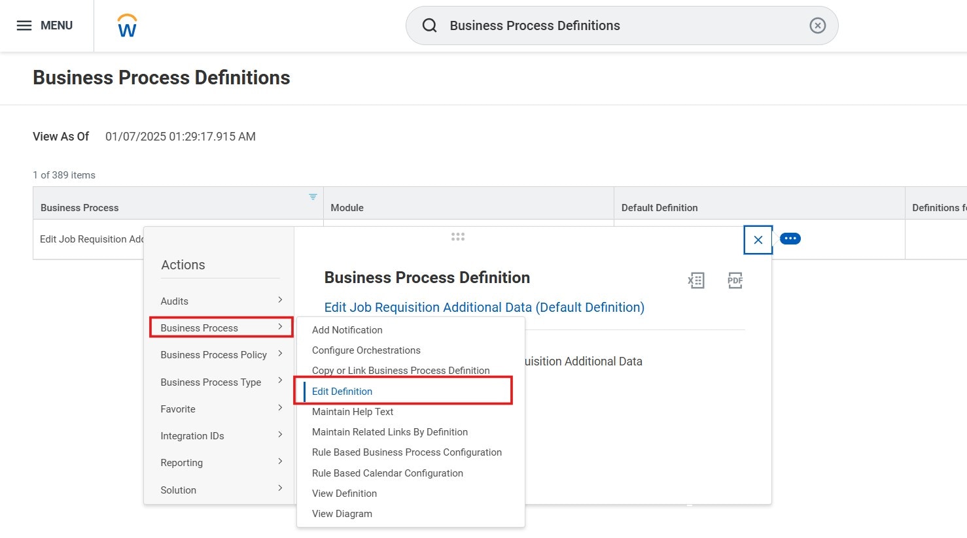Viewport: 967px width, 538px height.
Task: Expand the Integration IDs submenu
Action: 220,435
